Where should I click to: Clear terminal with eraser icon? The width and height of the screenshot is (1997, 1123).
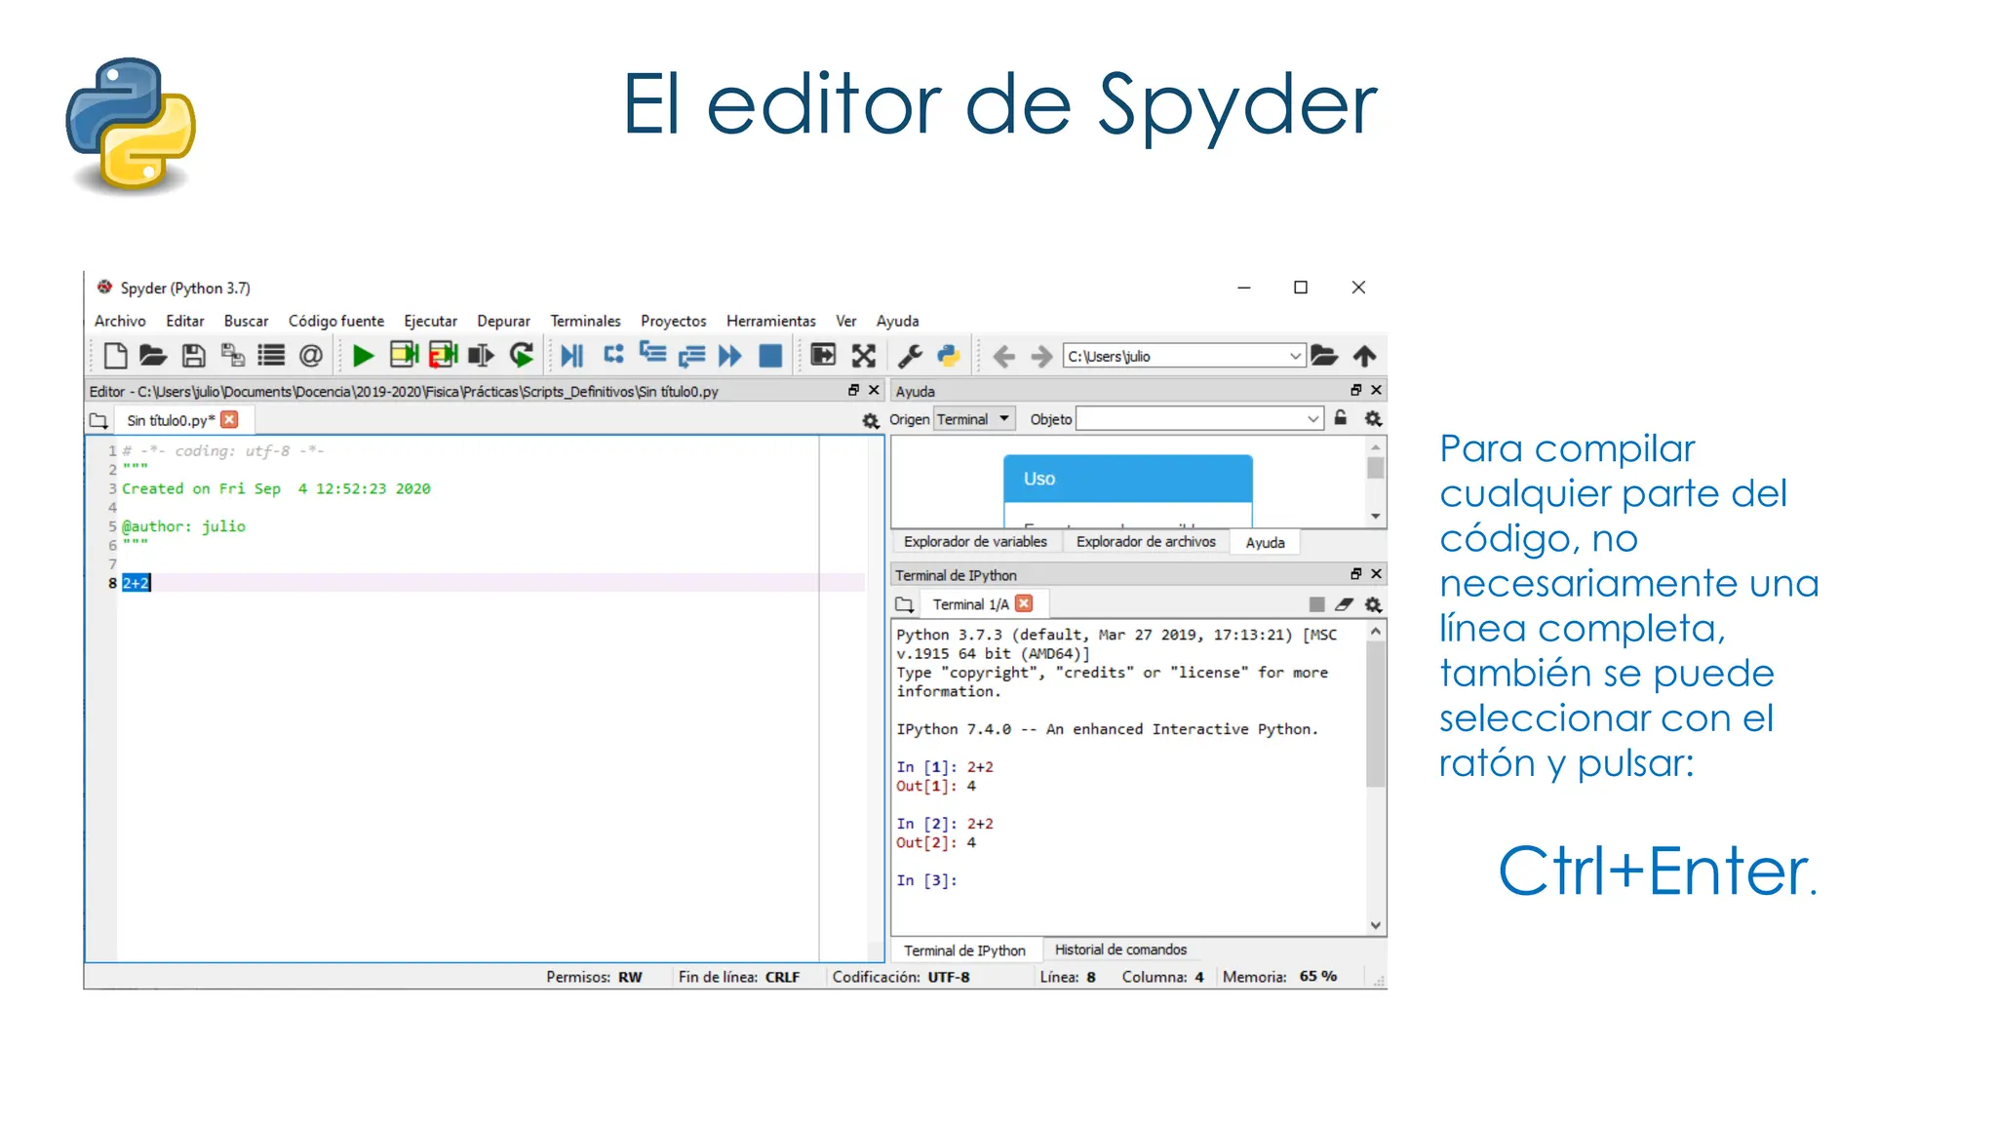1344,604
